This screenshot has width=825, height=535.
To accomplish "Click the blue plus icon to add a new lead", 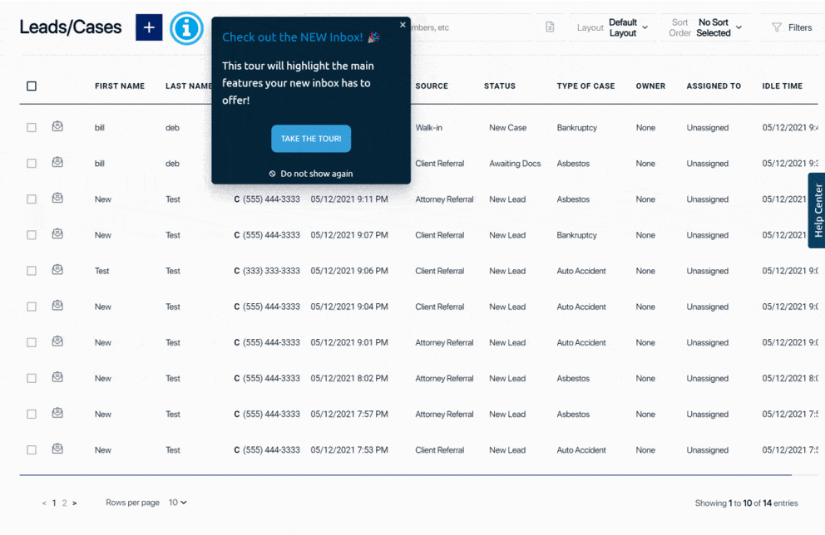I will pyautogui.click(x=148, y=27).
